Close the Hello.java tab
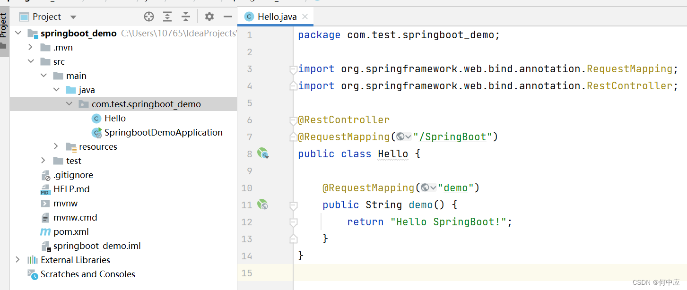Viewport: 687px width, 290px height. pyautogui.click(x=305, y=17)
